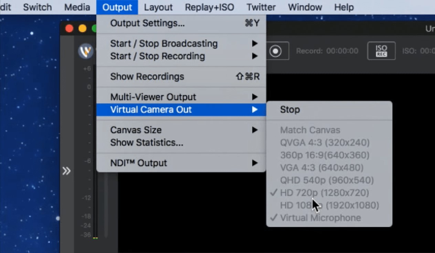Open the Twitter menu
The image size is (435, 253).
click(x=261, y=7)
